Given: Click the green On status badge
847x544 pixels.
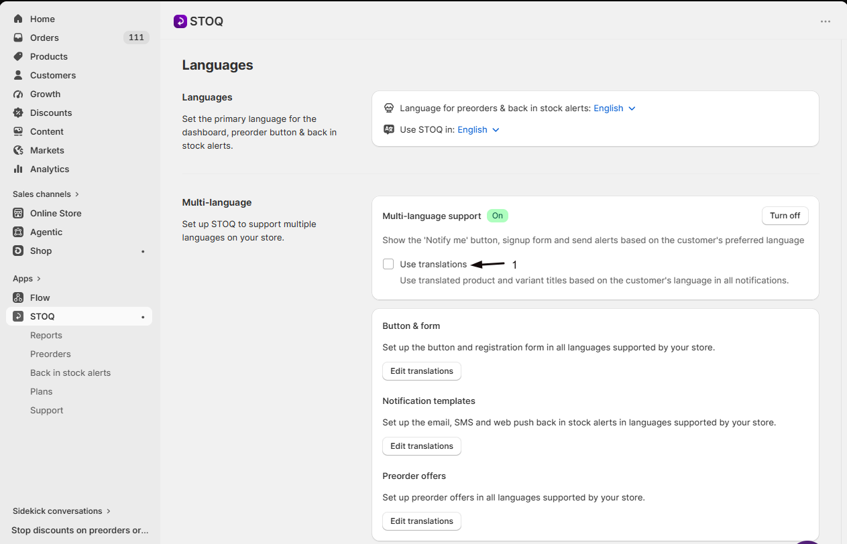Looking at the screenshot, I should pos(498,216).
